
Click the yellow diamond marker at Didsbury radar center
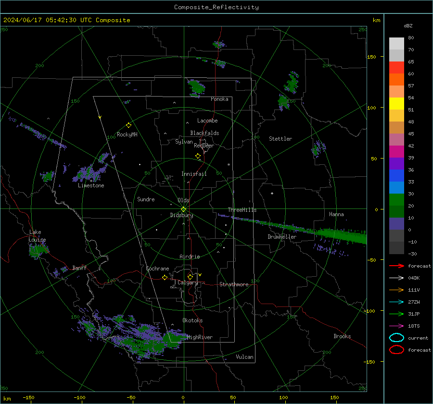(183, 209)
